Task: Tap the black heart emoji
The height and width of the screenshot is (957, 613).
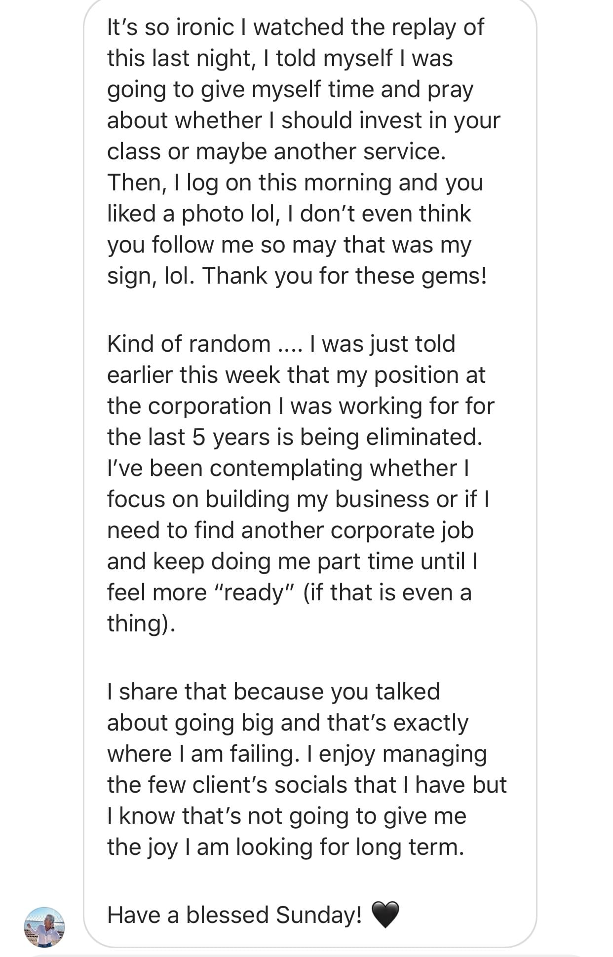Action: 384,914
